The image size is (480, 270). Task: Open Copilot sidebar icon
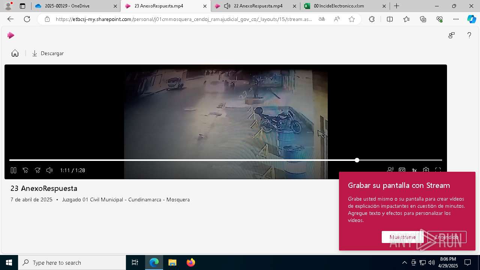pyautogui.click(x=472, y=19)
